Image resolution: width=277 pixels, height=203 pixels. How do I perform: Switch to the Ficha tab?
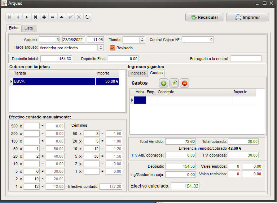click(x=14, y=28)
